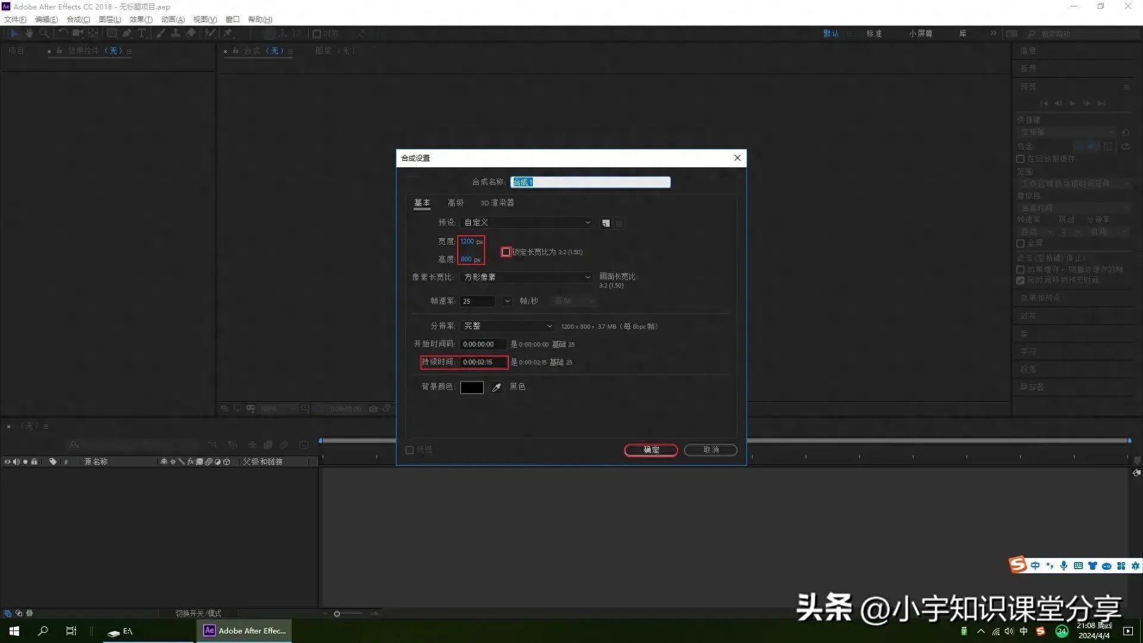Toggle 锁定长宽比 (Lock Aspect Ratio) checkbox

pos(507,251)
